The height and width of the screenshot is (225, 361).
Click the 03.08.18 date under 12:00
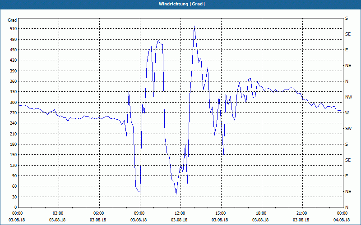(179, 220)
